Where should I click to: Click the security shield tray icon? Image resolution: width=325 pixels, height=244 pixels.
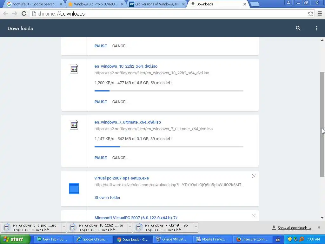[290, 240]
